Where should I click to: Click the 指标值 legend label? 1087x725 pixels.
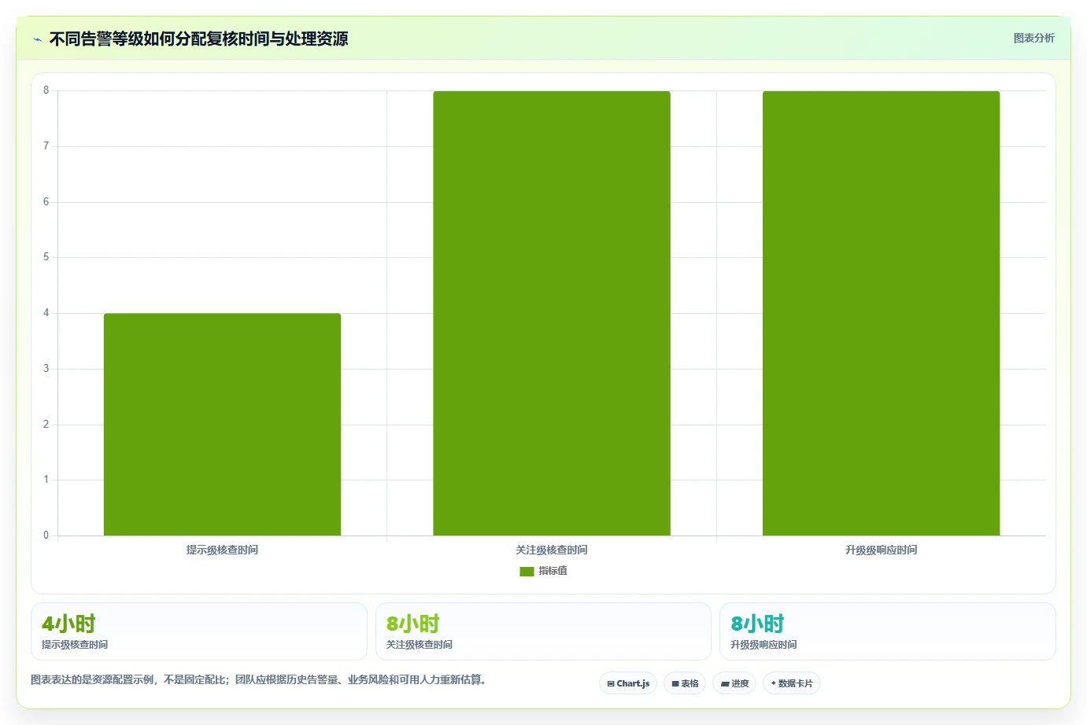pos(553,571)
